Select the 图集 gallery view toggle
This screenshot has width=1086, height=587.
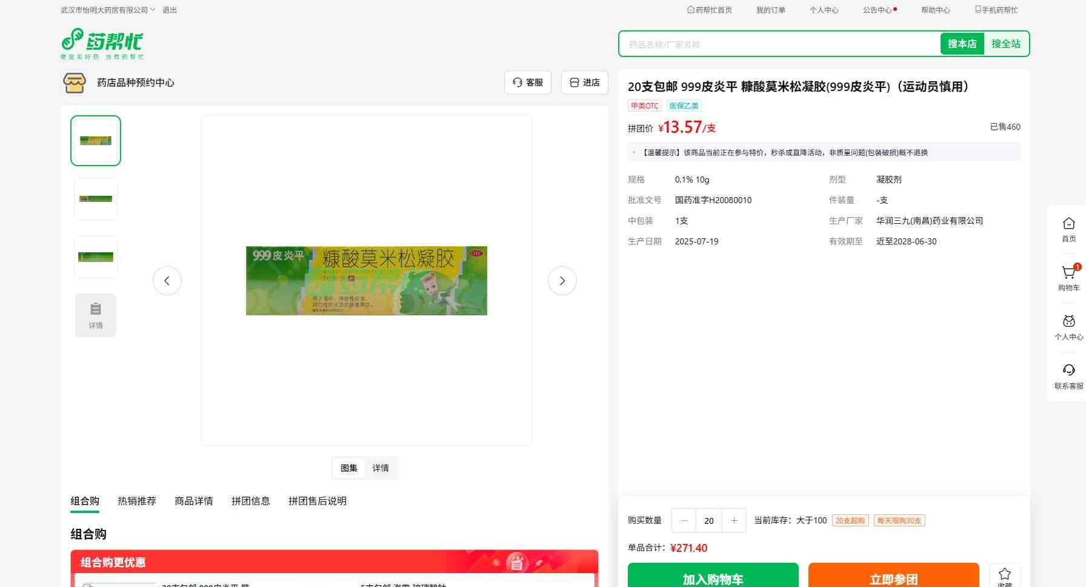[349, 468]
